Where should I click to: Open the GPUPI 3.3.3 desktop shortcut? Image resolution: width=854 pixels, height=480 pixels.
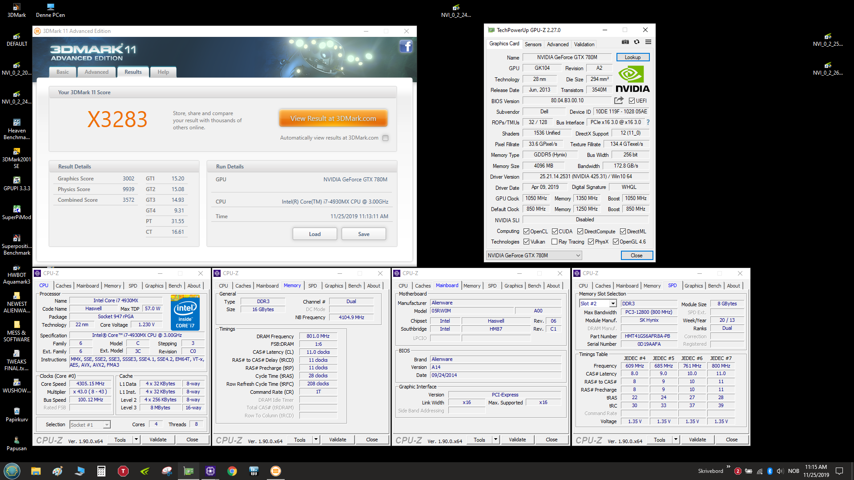(16, 184)
